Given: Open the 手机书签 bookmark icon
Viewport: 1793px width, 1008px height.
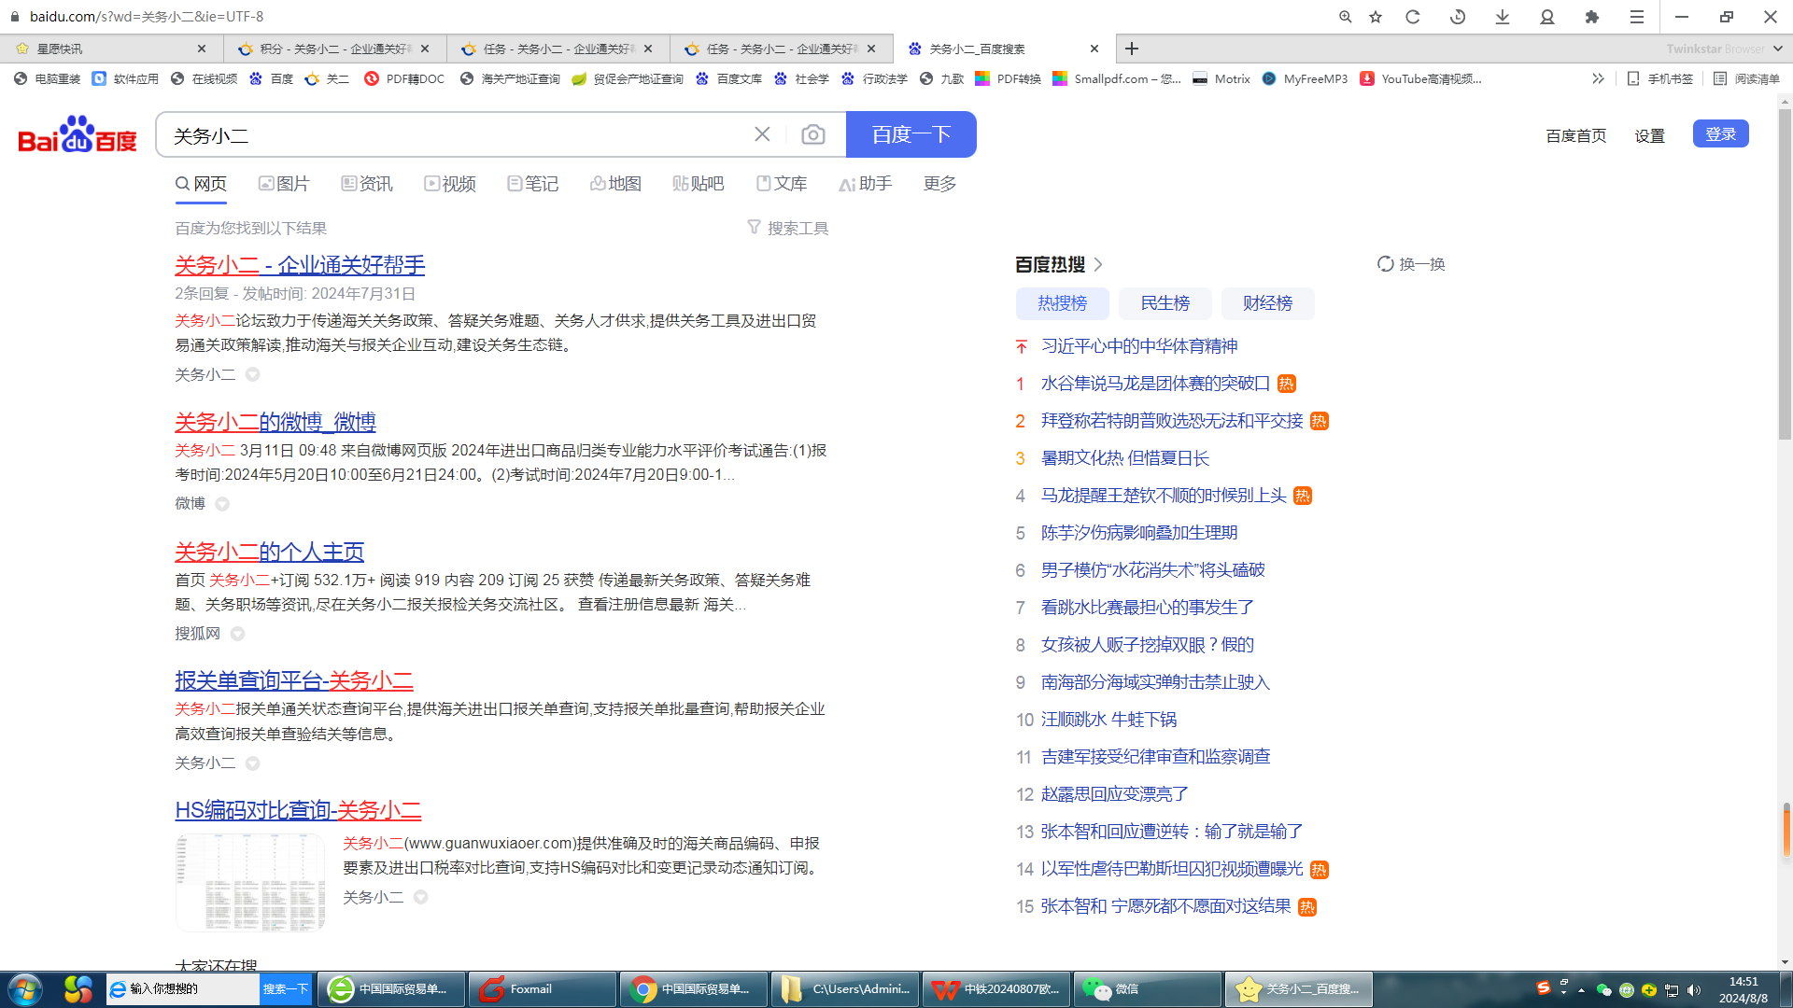Looking at the screenshot, I should [x=1659, y=78].
